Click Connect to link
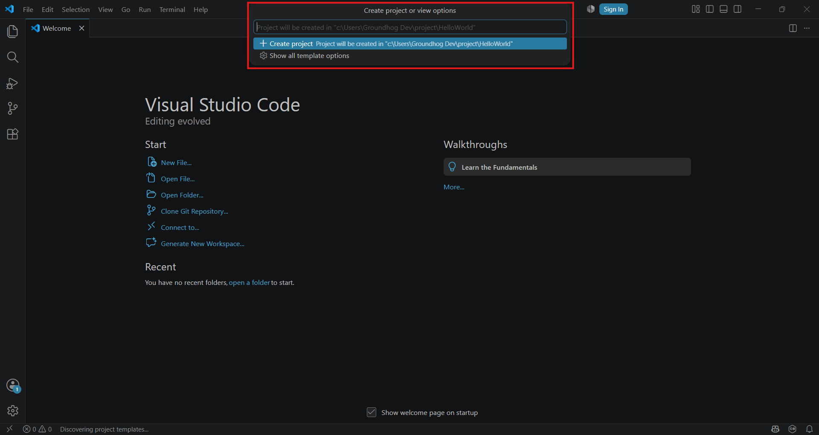This screenshot has height=435, width=819. pyautogui.click(x=180, y=227)
